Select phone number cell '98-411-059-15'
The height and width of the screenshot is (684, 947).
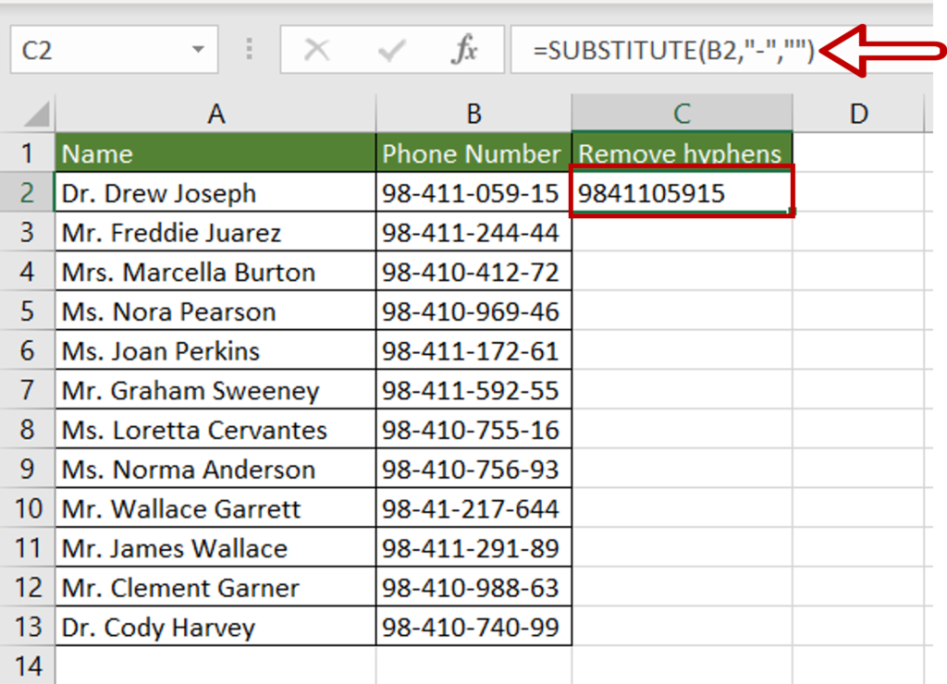coord(473,192)
